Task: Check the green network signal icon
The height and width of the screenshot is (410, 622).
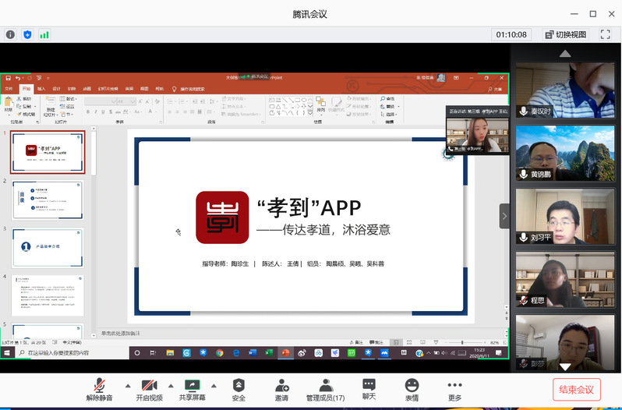Action: click(x=44, y=34)
